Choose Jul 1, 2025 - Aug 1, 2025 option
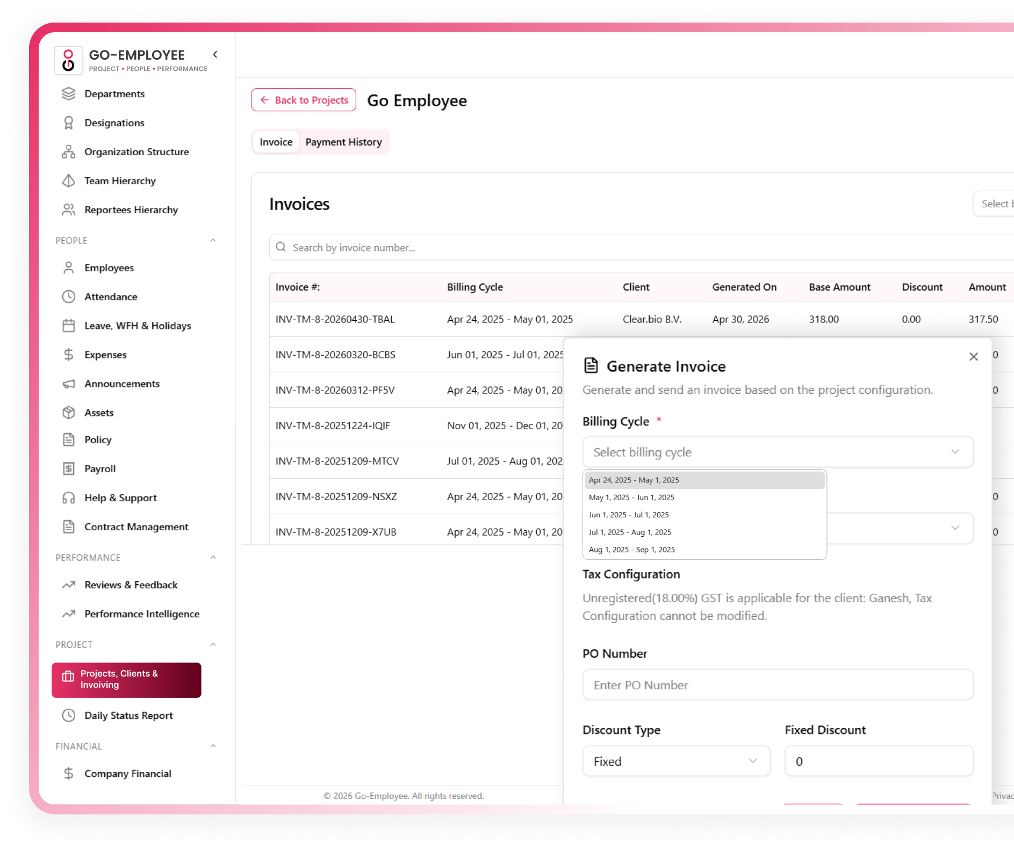 coord(704,532)
